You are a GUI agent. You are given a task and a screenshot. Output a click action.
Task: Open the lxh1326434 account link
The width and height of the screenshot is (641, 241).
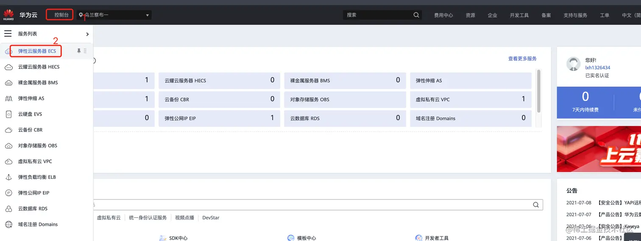coord(598,68)
